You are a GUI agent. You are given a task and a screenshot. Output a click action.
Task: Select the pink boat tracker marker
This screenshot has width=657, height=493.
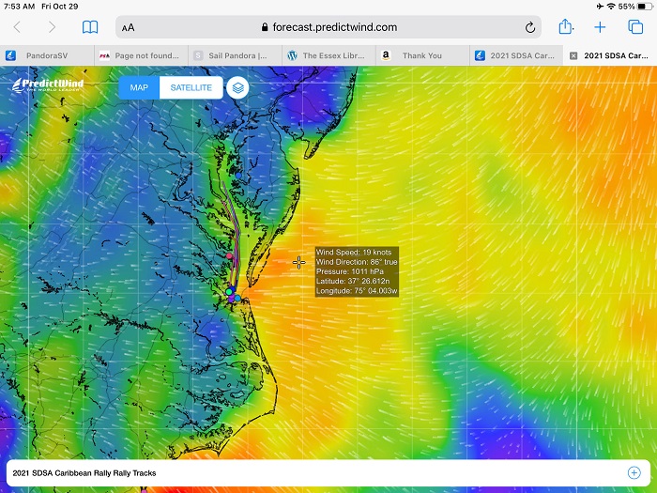pos(228,255)
